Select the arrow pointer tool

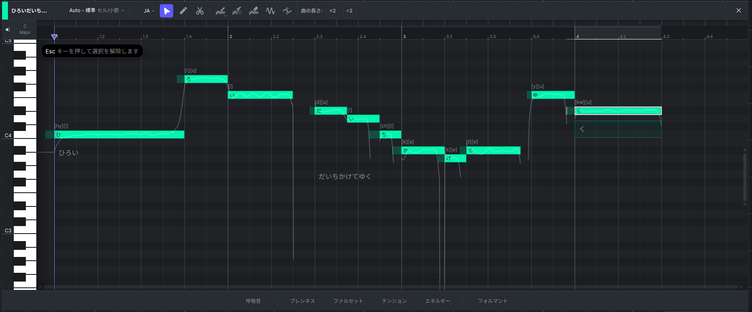click(x=167, y=11)
